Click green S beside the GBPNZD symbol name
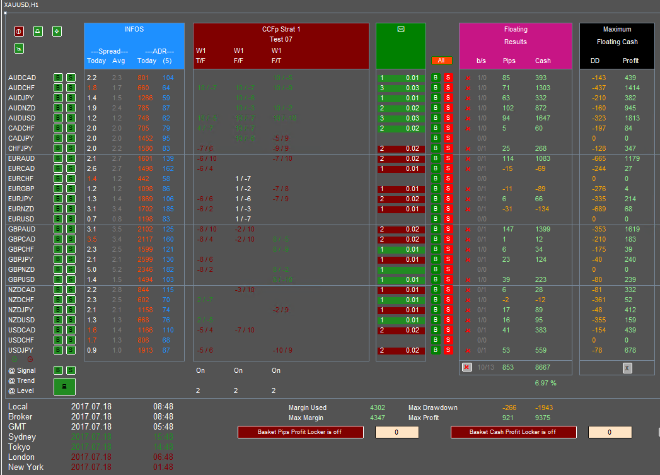660x475 pixels. [71, 269]
